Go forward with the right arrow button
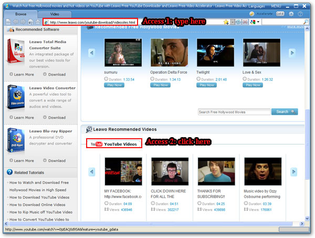 click(x=23, y=22)
